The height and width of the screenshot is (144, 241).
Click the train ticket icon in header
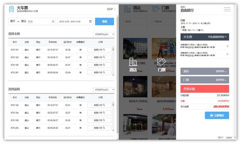(11, 9)
